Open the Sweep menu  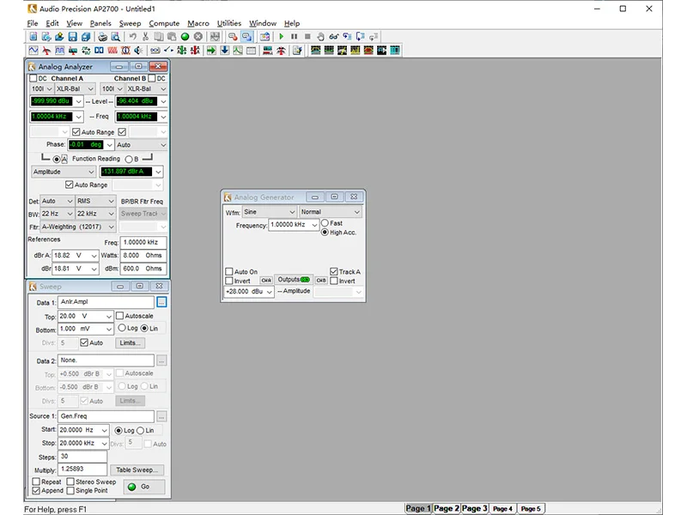130,24
